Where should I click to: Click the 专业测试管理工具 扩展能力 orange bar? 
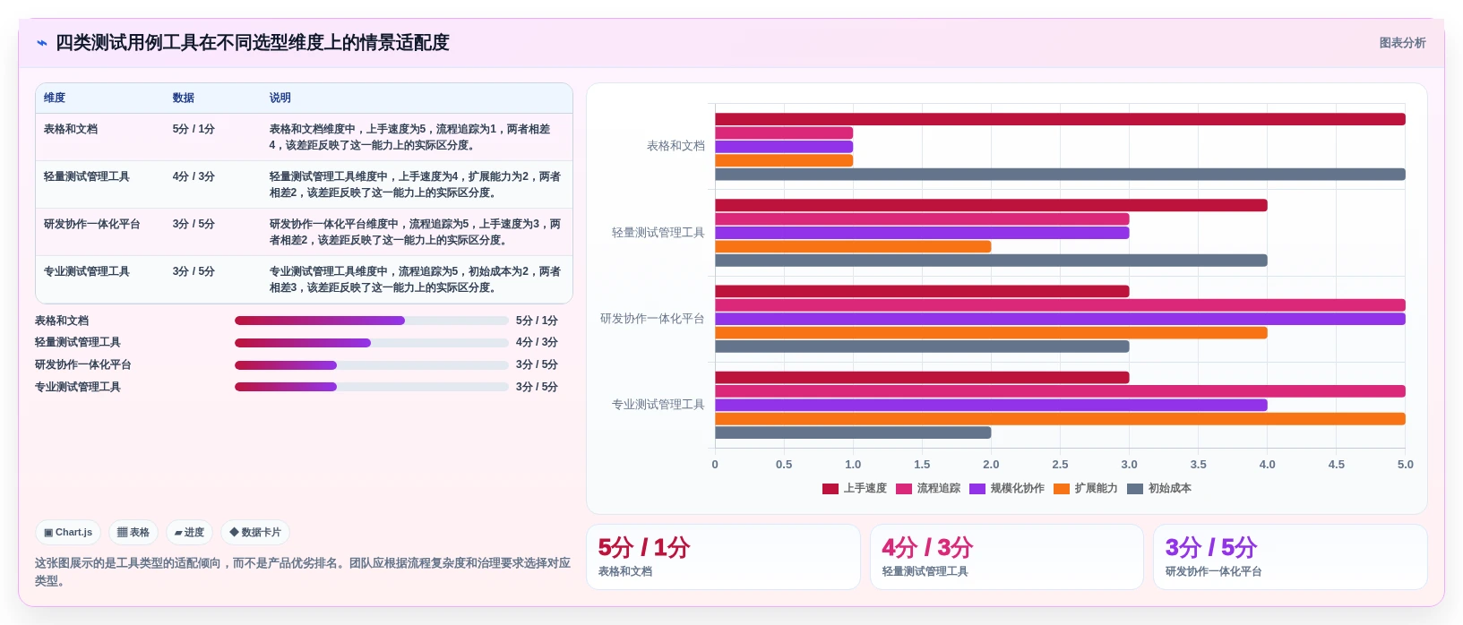coord(1060,419)
